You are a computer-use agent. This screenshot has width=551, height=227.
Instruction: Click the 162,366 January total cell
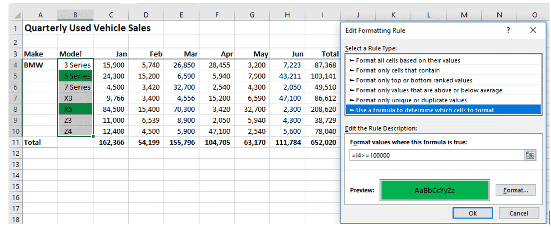pyautogui.click(x=111, y=142)
